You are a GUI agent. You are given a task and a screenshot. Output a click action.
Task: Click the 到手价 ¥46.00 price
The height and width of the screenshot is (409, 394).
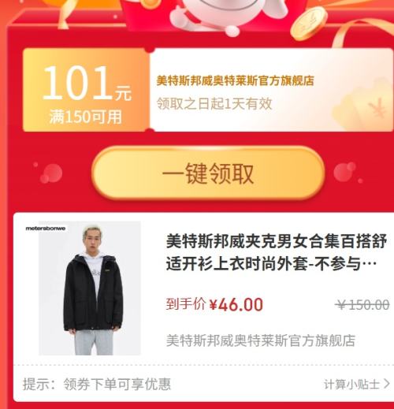point(214,304)
